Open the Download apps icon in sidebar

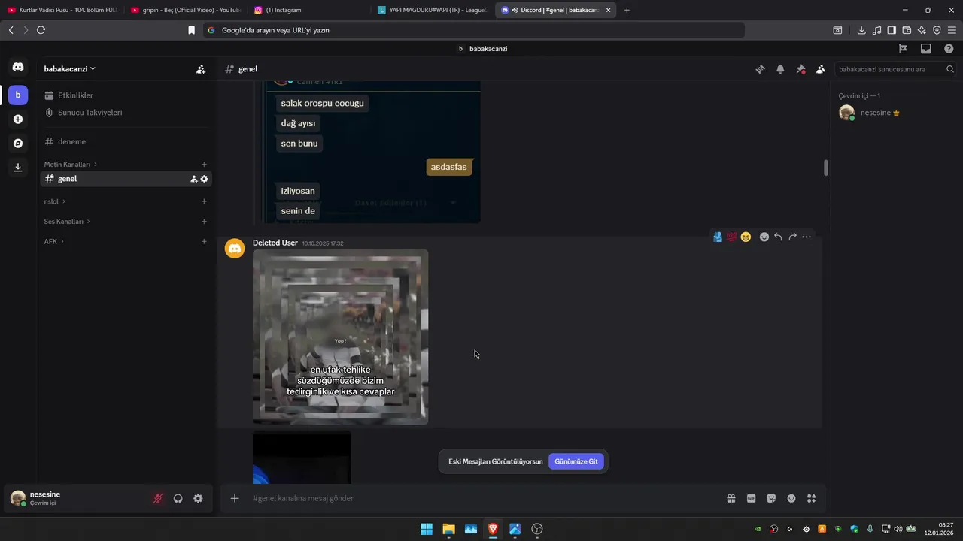tap(18, 168)
